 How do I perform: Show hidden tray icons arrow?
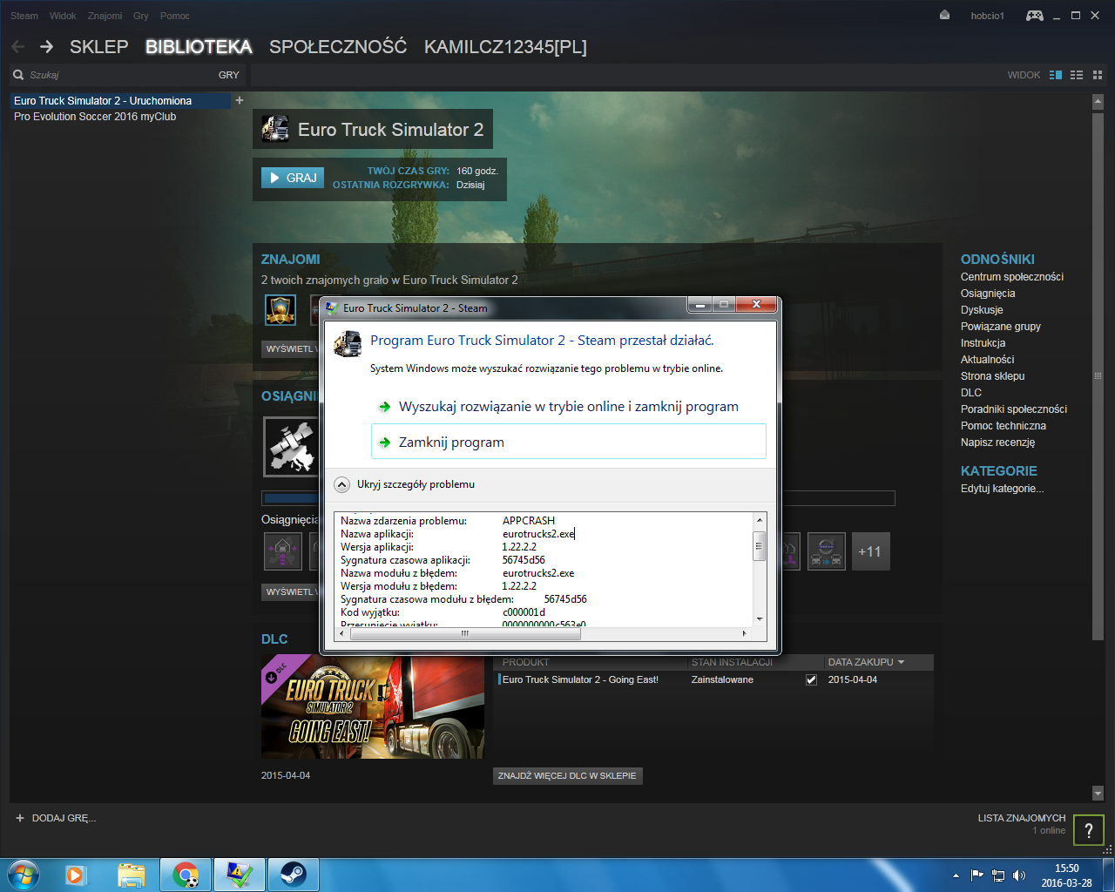(956, 875)
